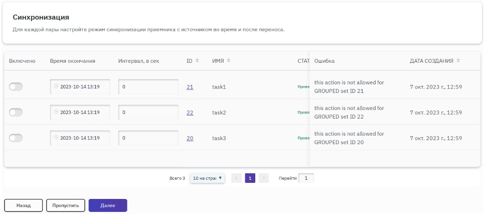The image size is (486, 214).
Task: Open the task with ID link 20
Action: pos(190,138)
